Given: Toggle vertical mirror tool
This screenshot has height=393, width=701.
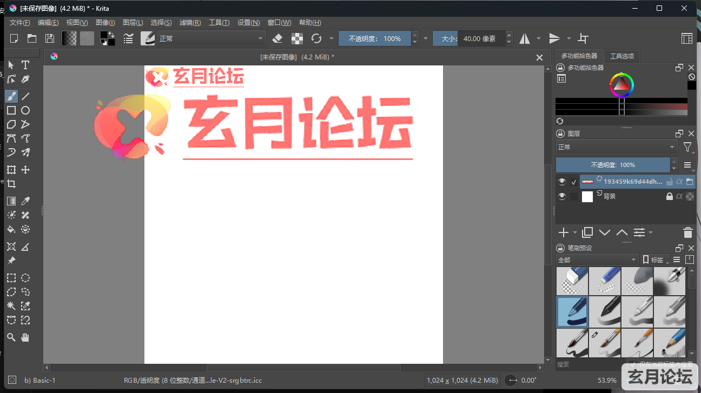Looking at the screenshot, I should [x=554, y=38].
